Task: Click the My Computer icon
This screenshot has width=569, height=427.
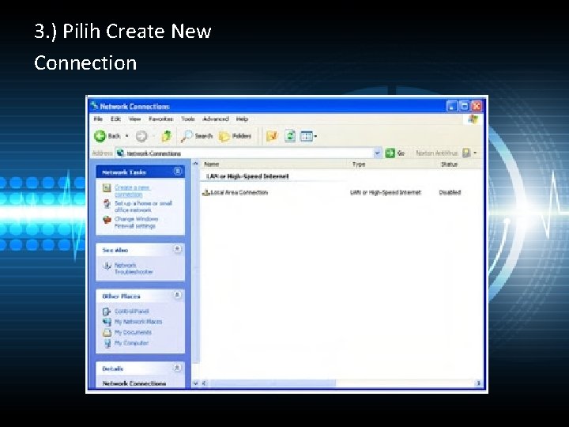Action: click(x=107, y=343)
